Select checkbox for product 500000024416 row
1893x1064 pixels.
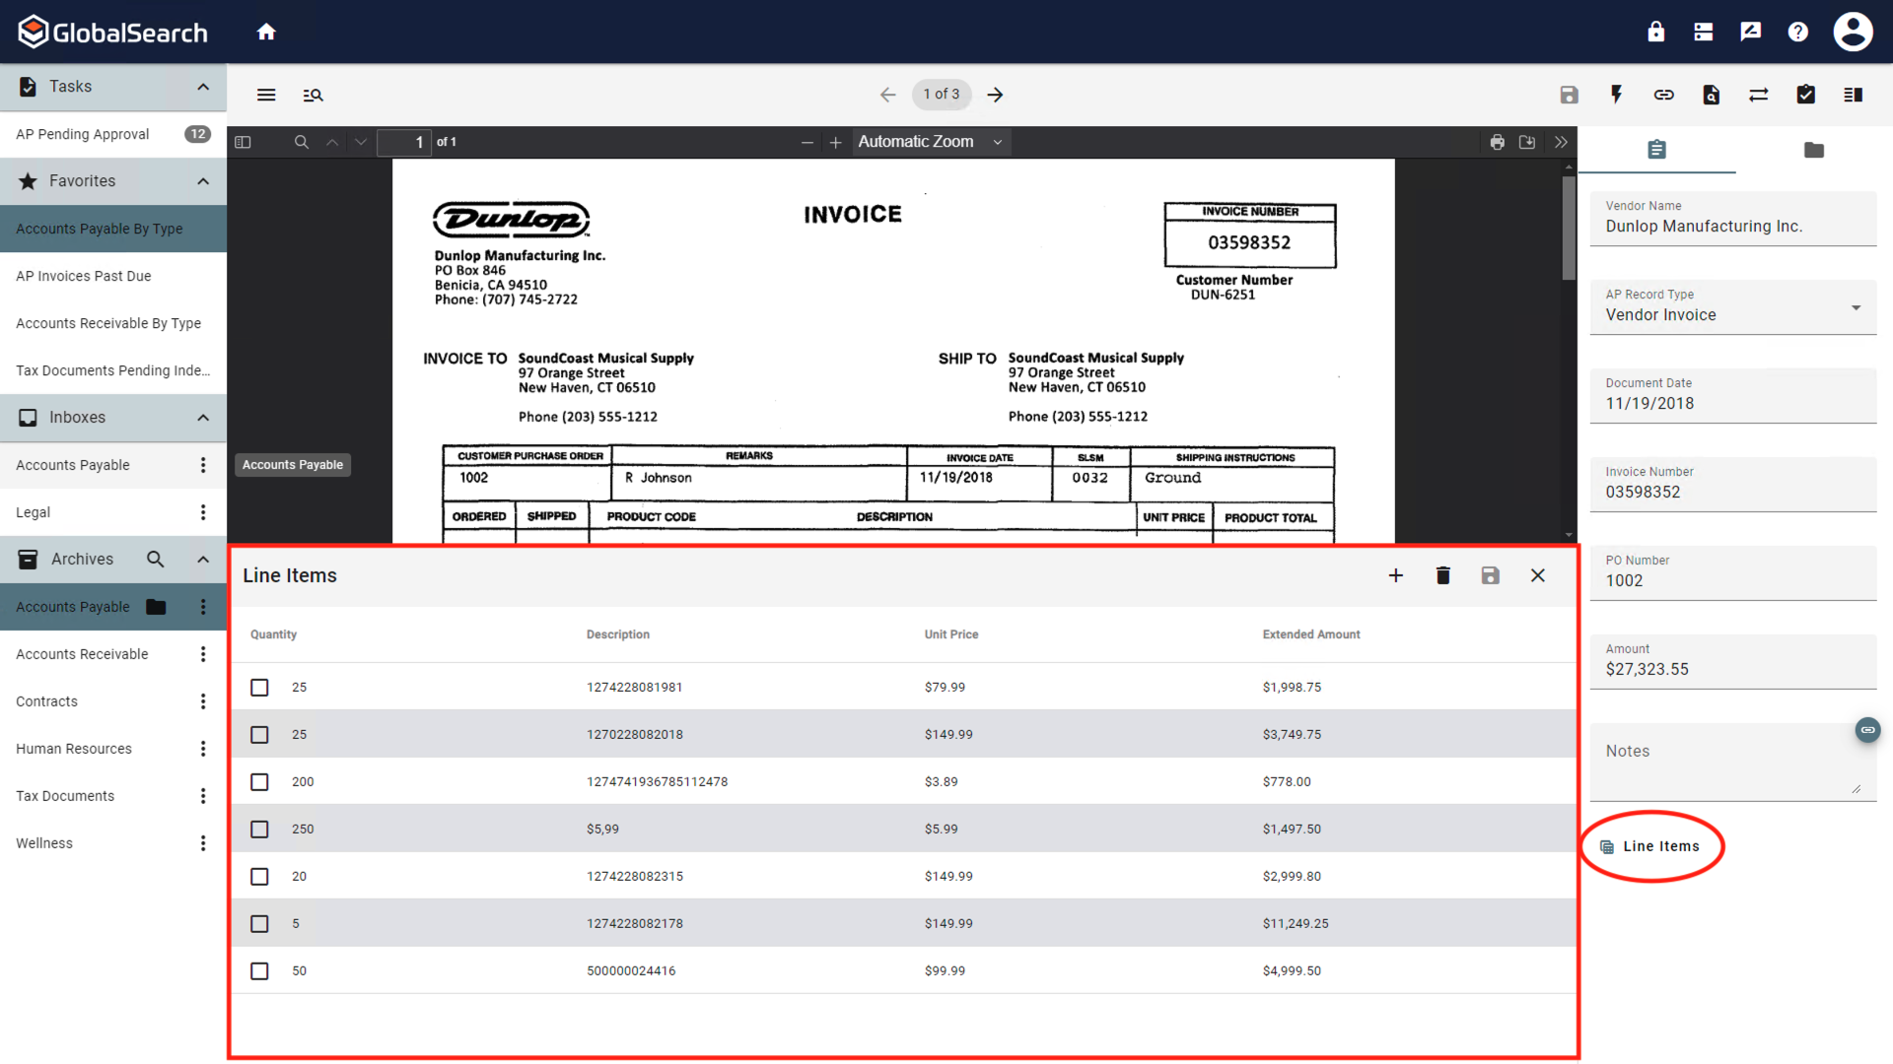tap(259, 971)
